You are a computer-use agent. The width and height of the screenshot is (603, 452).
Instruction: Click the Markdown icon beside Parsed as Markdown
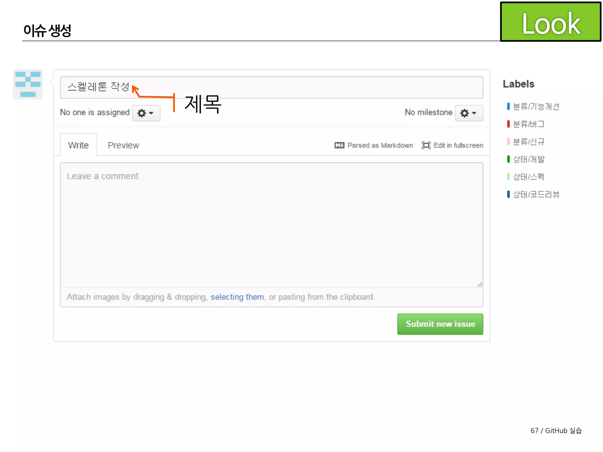point(339,145)
